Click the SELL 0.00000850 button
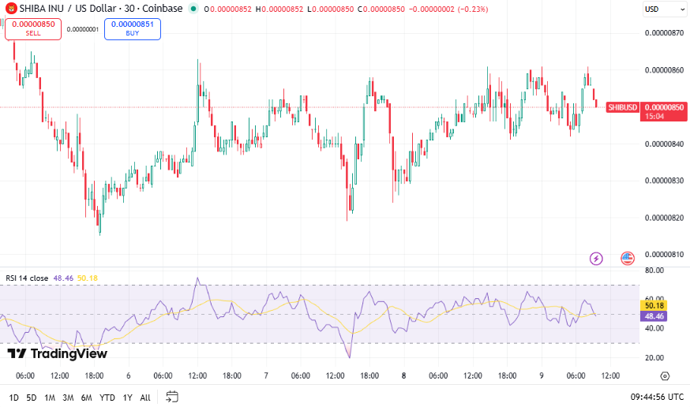 [33, 29]
